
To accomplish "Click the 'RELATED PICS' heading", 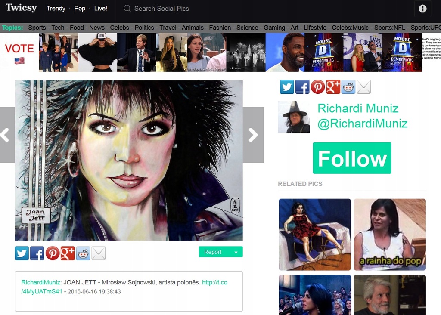I will tap(300, 184).
